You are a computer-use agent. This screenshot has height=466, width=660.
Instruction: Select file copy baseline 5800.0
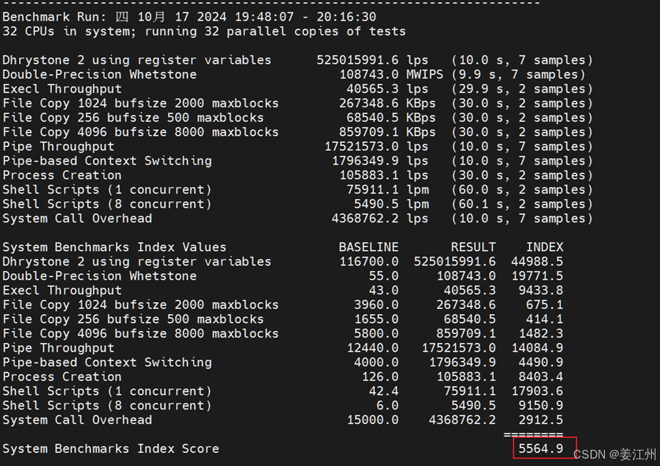377,333
